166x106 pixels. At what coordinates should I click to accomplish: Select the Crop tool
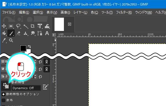[32, 26]
